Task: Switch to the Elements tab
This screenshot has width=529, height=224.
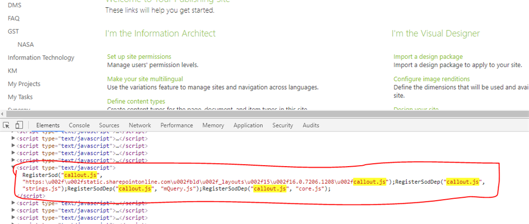Action: [x=48, y=125]
